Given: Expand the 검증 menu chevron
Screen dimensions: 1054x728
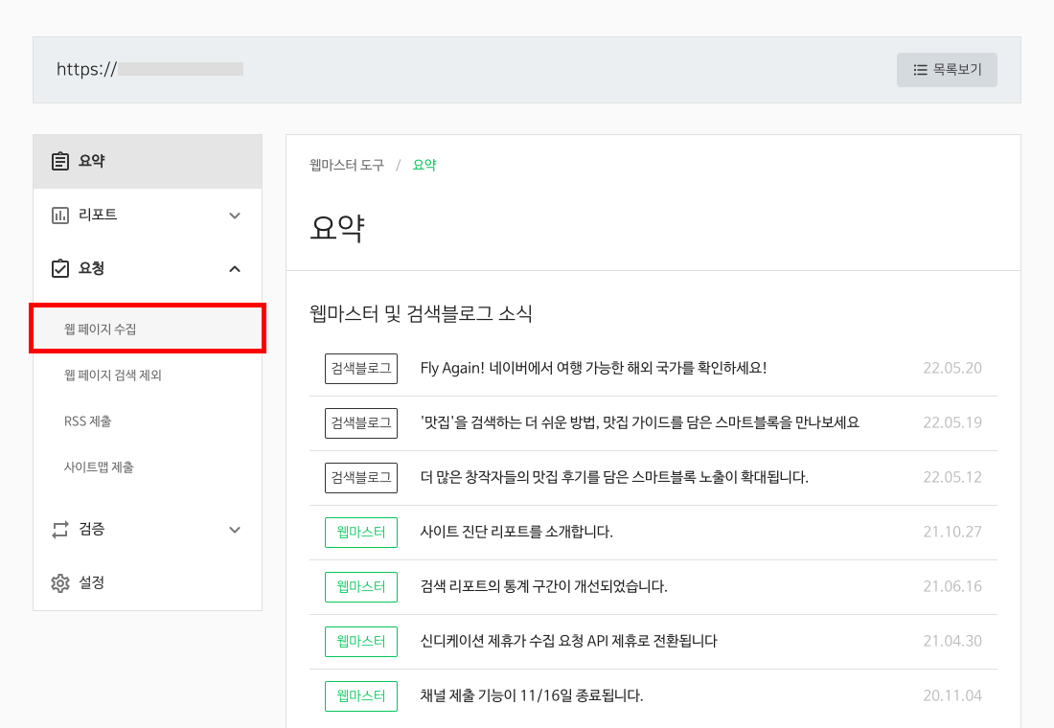Looking at the screenshot, I should [235, 529].
